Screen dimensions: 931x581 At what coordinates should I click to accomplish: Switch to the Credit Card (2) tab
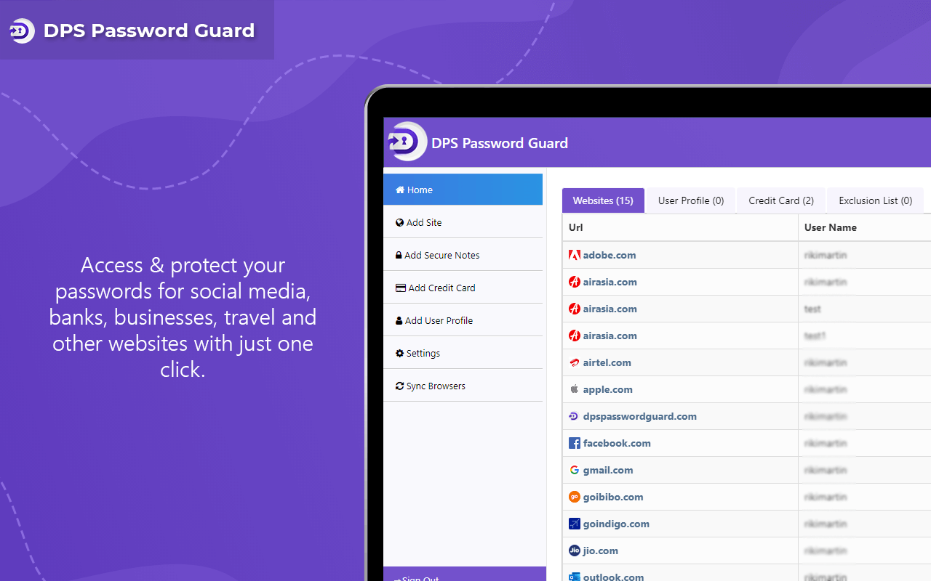tap(781, 200)
